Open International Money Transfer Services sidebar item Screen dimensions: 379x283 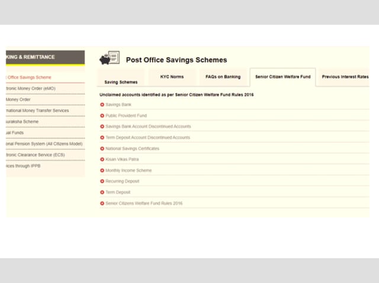46,110
